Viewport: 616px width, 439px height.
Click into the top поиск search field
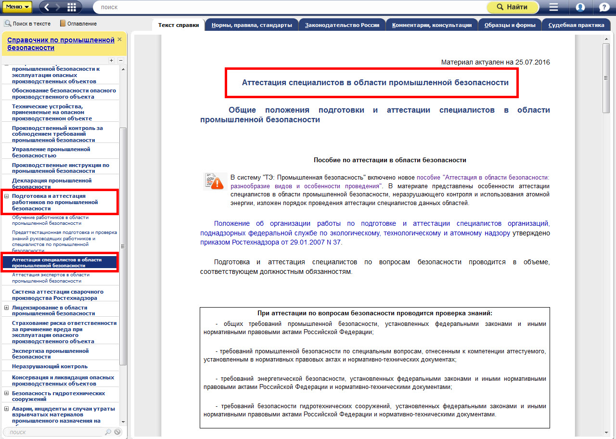click(x=289, y=7)
